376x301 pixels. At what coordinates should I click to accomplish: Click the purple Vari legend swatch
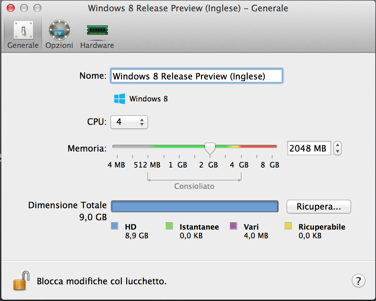click(233, 226)
